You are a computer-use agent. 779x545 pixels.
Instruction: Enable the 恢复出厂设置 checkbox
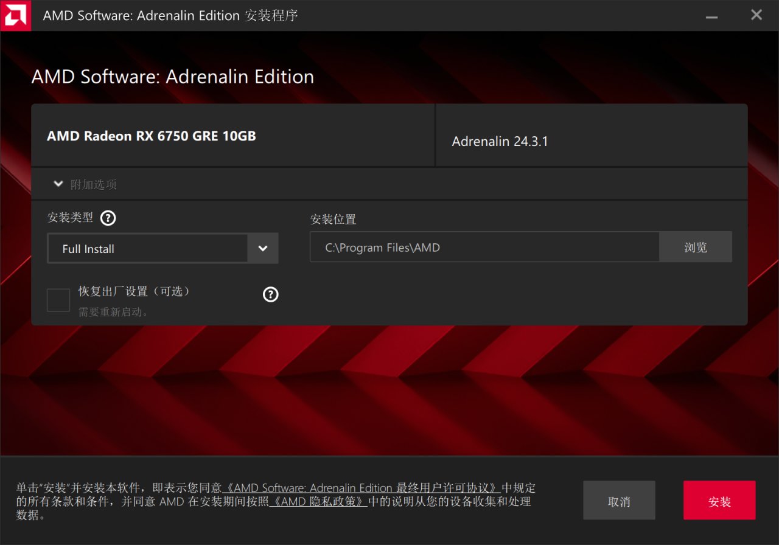click(x=58, y=300)
